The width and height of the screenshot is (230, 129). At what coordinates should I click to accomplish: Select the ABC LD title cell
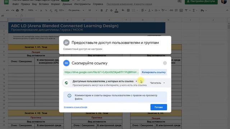click(87, 28)
